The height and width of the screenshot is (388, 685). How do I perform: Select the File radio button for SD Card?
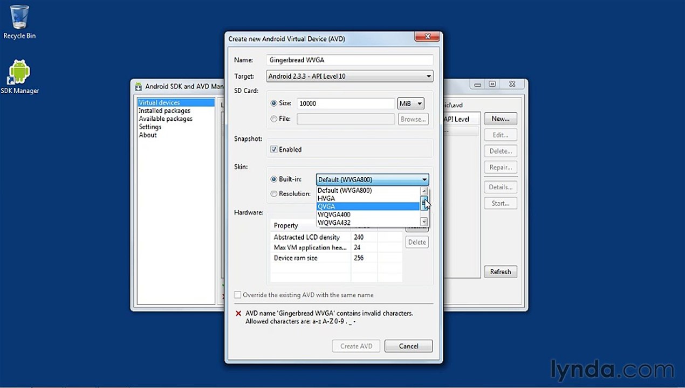[x=274, y=119]
